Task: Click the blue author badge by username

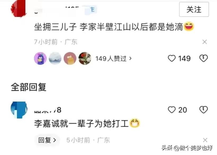Action: coord(91,10)
